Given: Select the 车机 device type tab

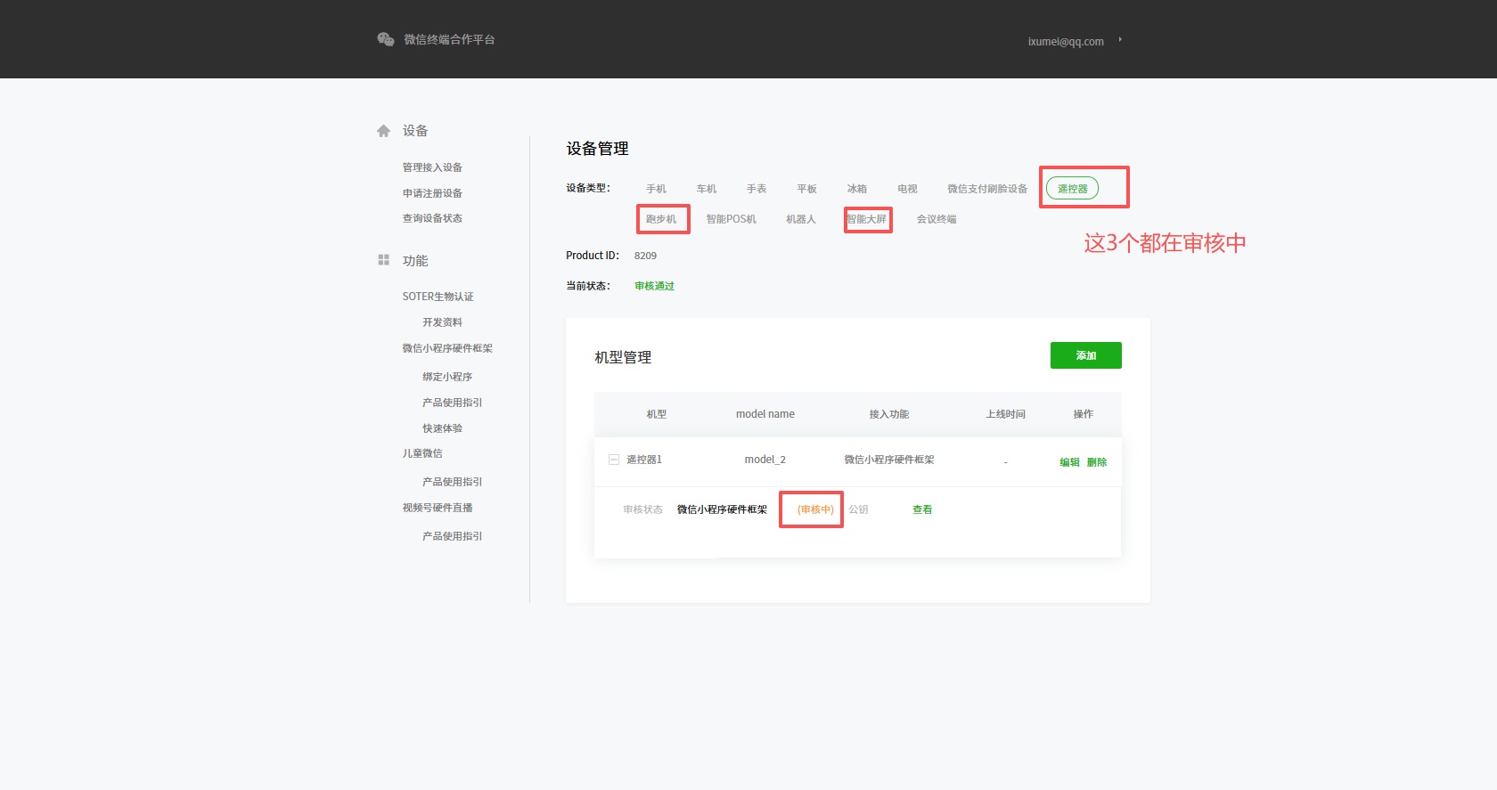Looking at the screenshot, I should pyautogui.click(x=707, y=189).
